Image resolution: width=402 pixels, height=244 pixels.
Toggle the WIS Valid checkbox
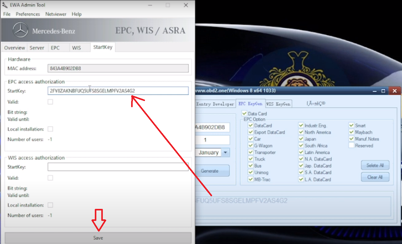coord(50,178)
